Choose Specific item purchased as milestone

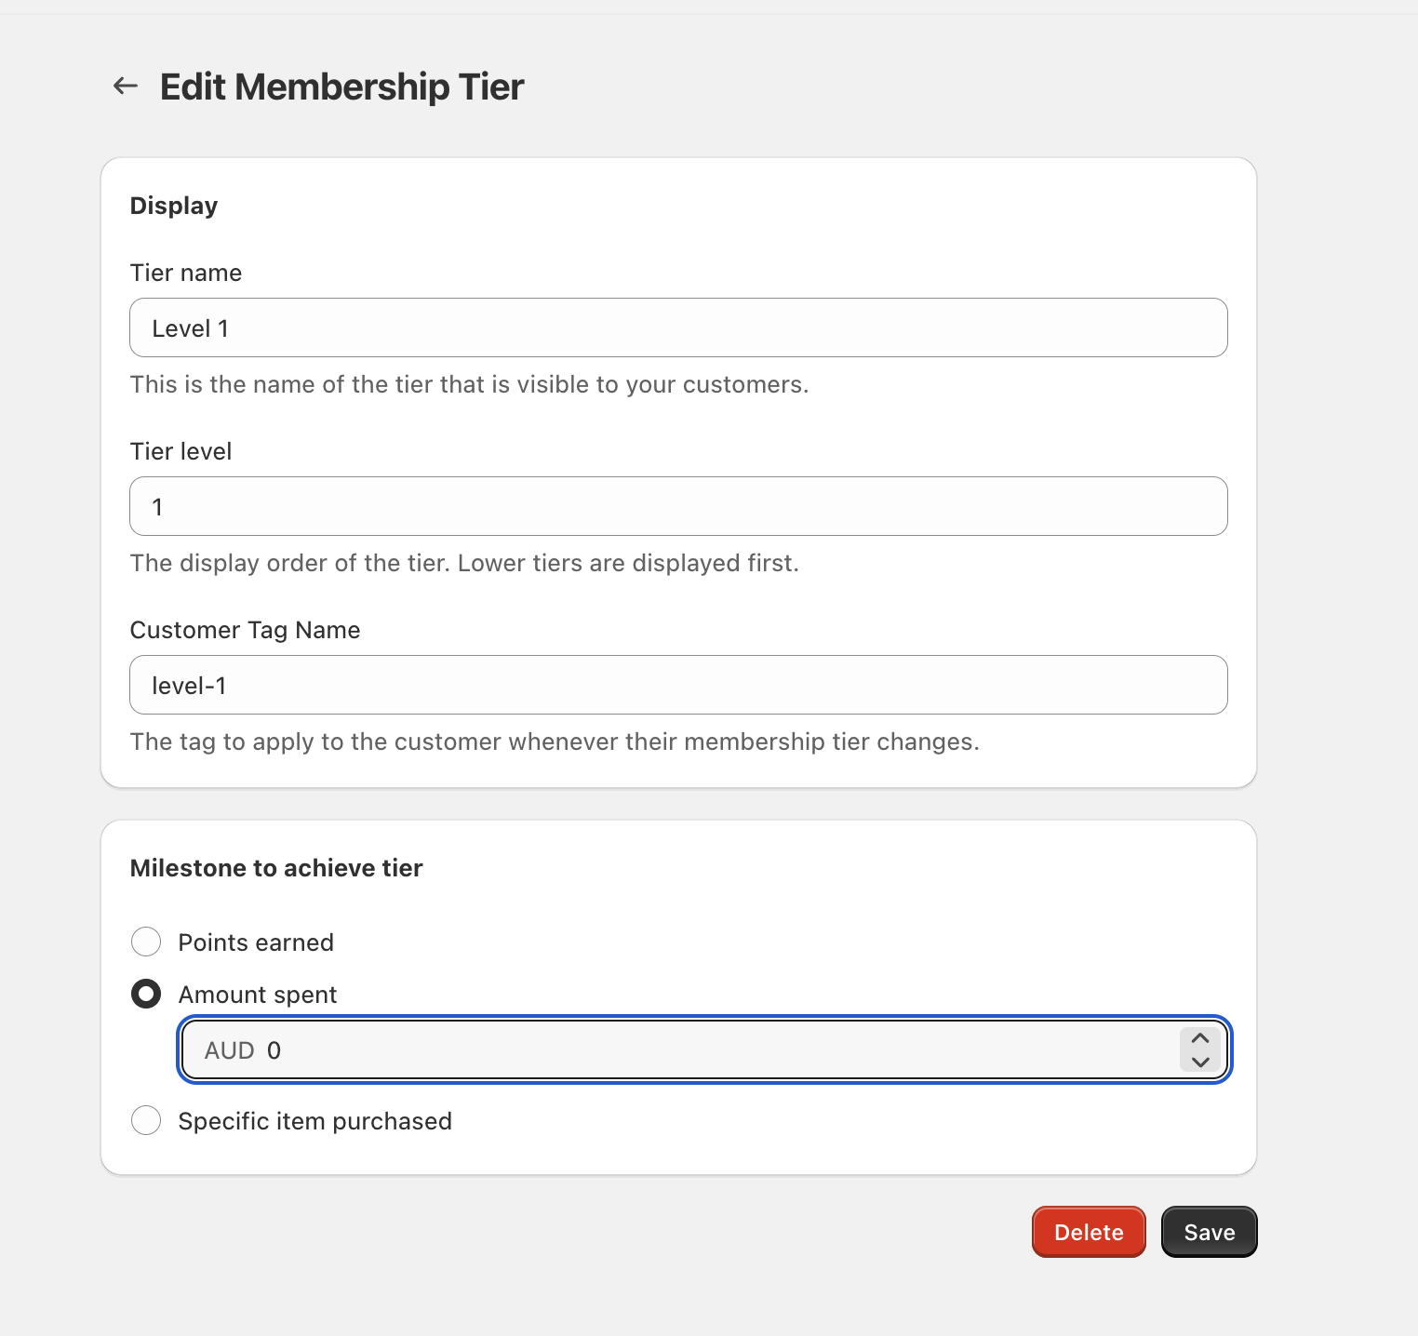[x=146, y=1120]
